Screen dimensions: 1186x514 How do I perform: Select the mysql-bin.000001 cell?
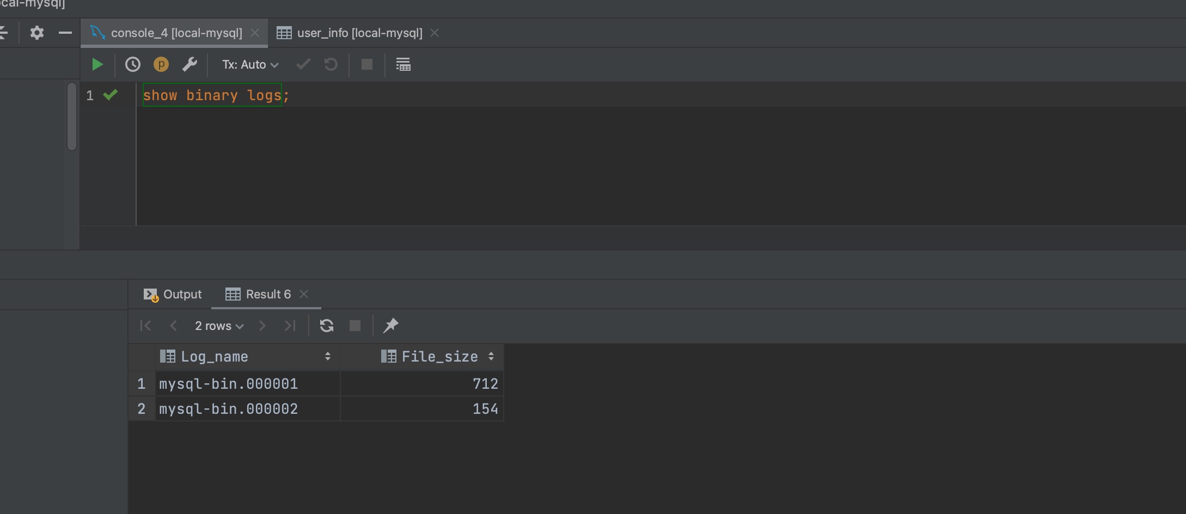click(x=229, y=384)
